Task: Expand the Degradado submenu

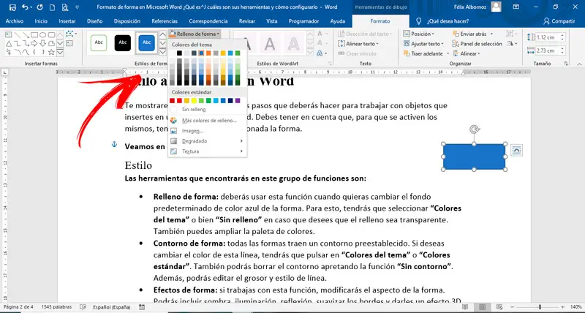Action: point(207,141)
